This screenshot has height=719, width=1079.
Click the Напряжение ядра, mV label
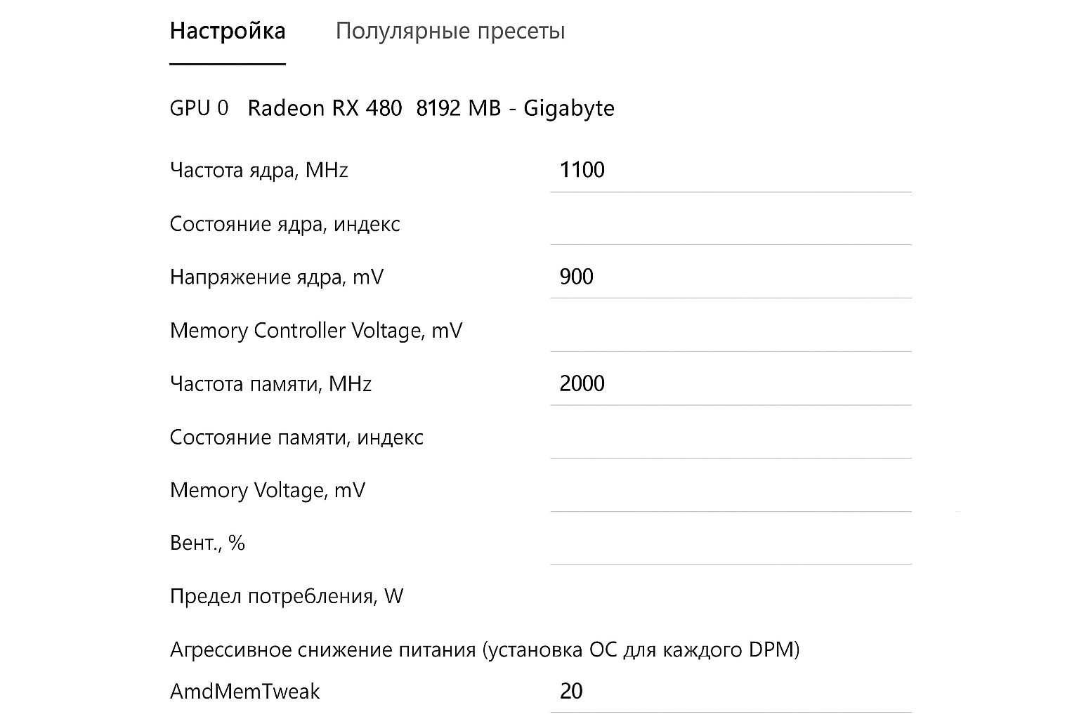click(275, 277)
